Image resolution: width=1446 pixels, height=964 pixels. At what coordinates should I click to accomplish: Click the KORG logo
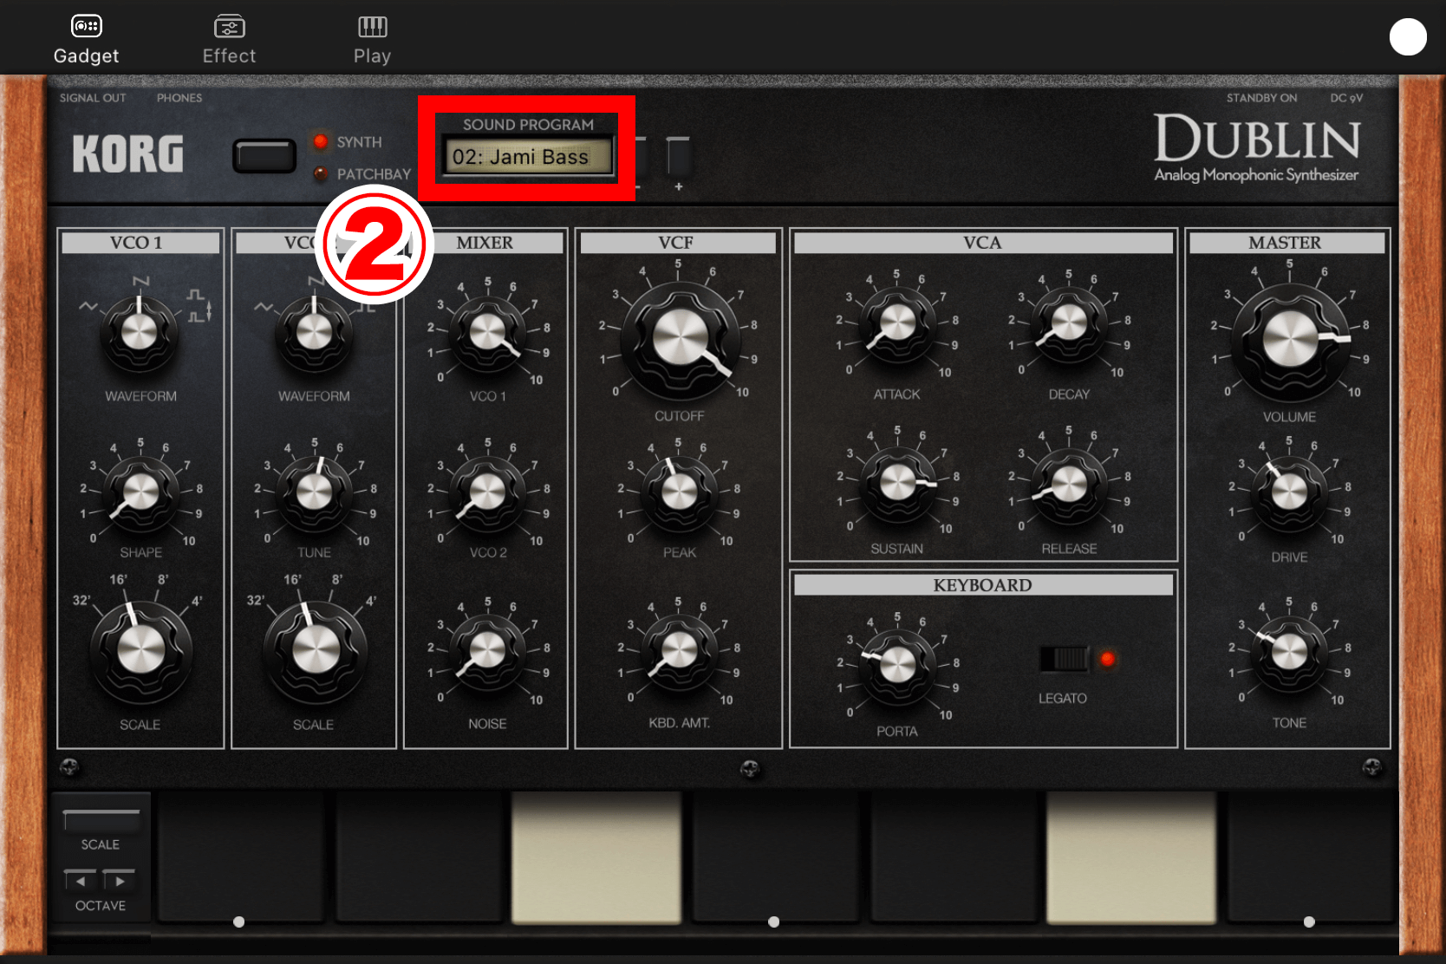tap(127, 154)
